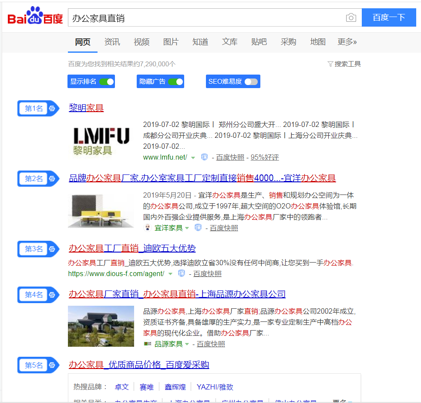Click the 第4名 rank badge
Image resolution: width=421 pixels, height=403 pixels.
[x=38, y=295]
